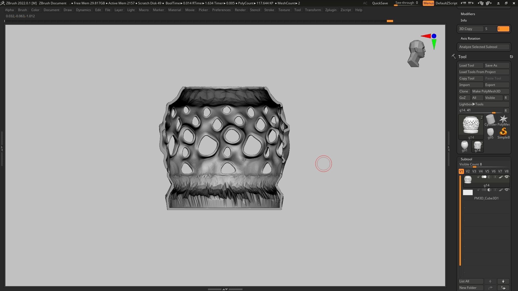The image size is (518, 291).
Task: Expand the Modifiers section
Action: coord(468,14)
